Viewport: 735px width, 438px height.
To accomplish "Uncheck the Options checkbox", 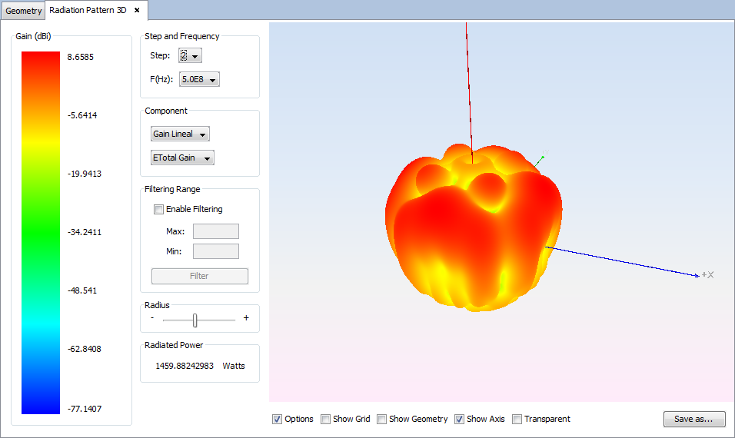I will coord(278,420).
